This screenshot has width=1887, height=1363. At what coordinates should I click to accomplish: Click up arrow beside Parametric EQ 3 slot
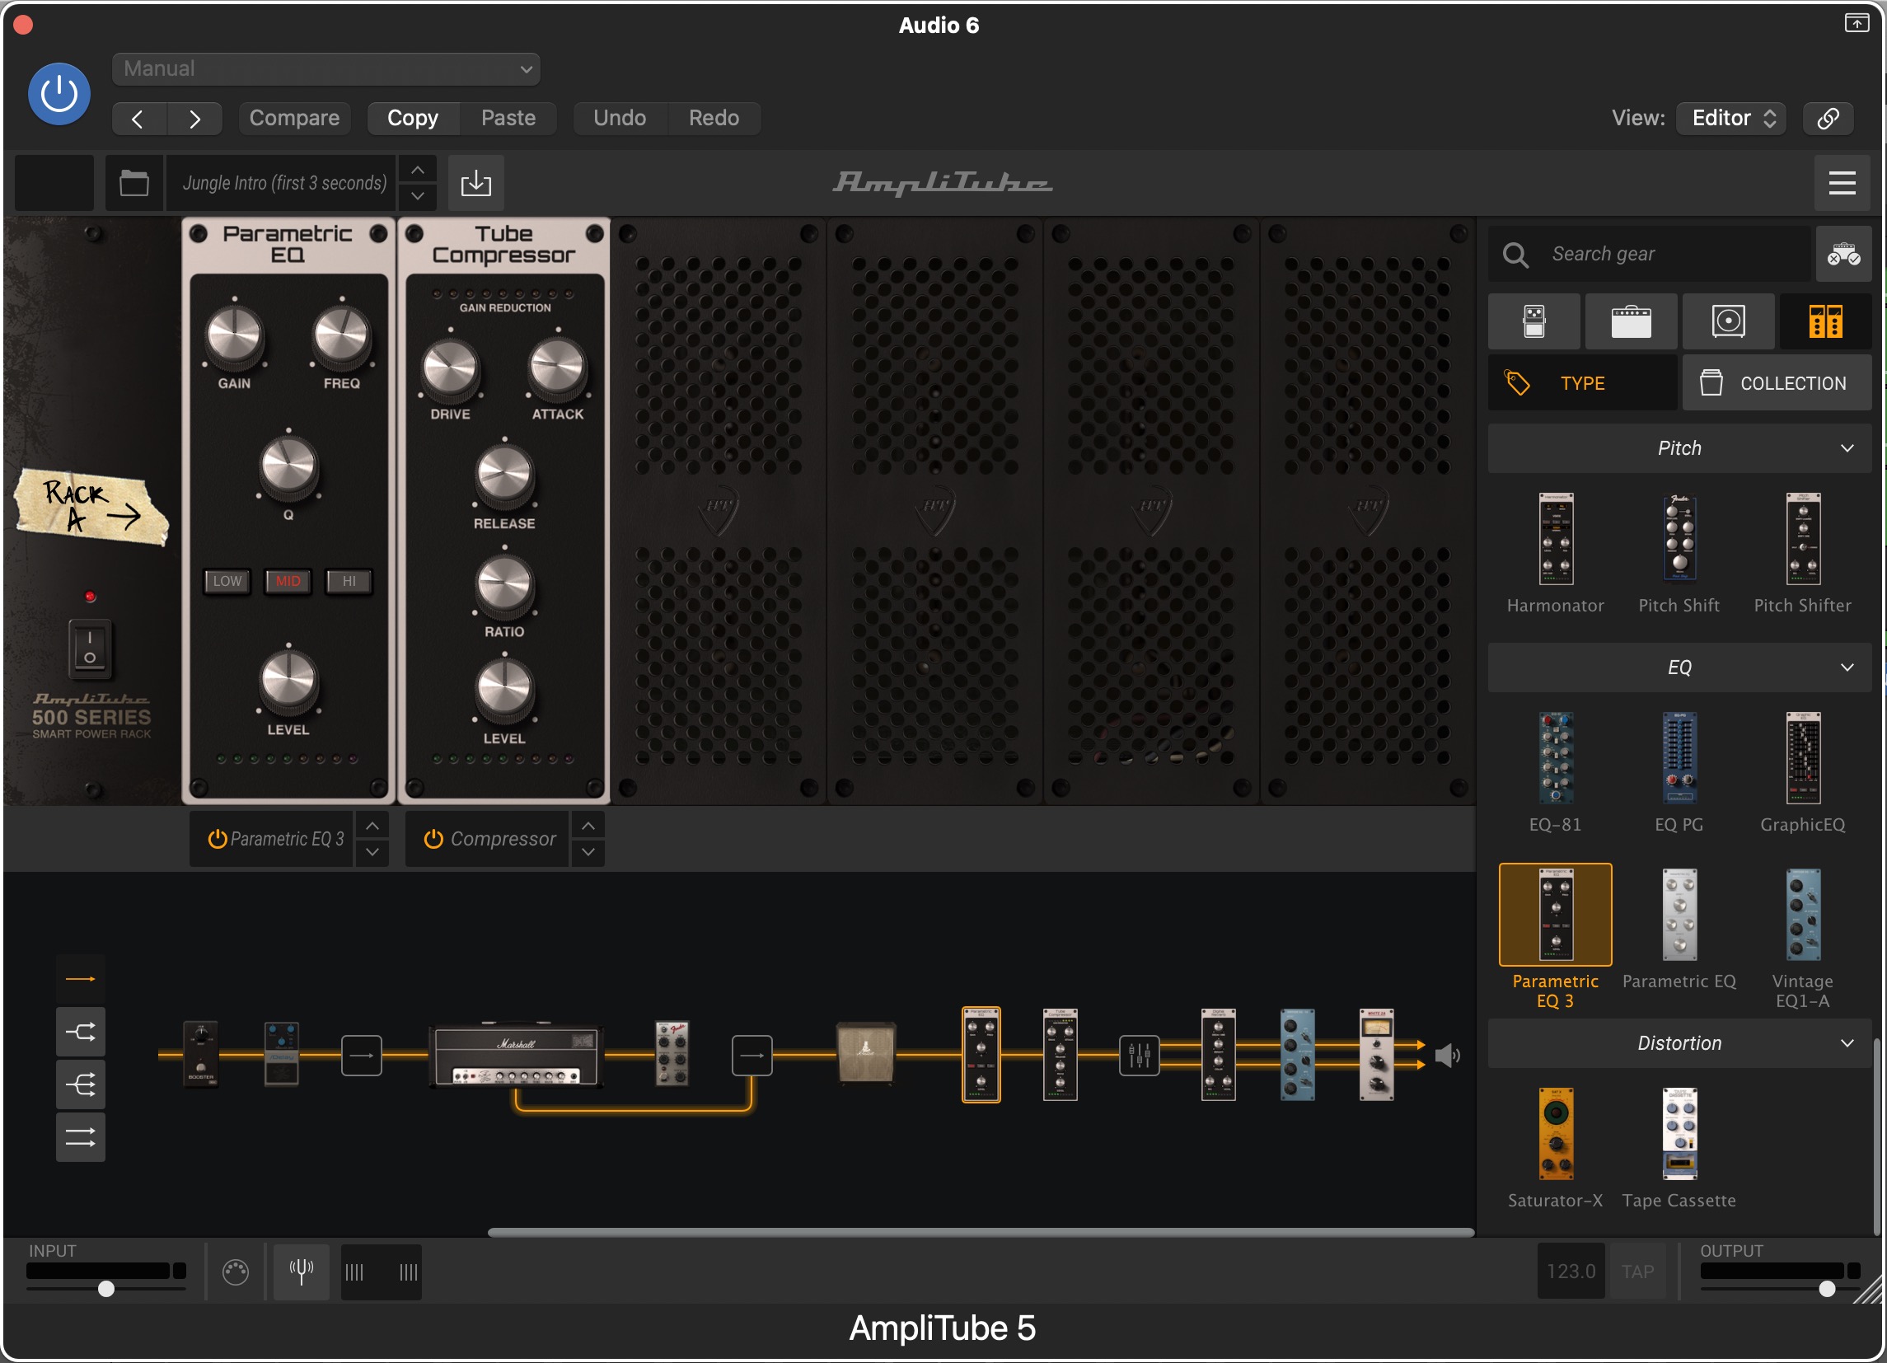tap(372, 826)
